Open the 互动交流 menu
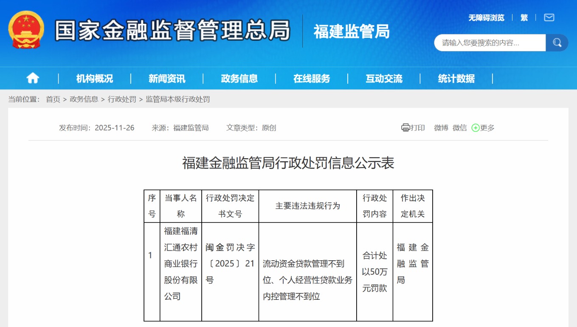The image size is (577, 327). 384,79
